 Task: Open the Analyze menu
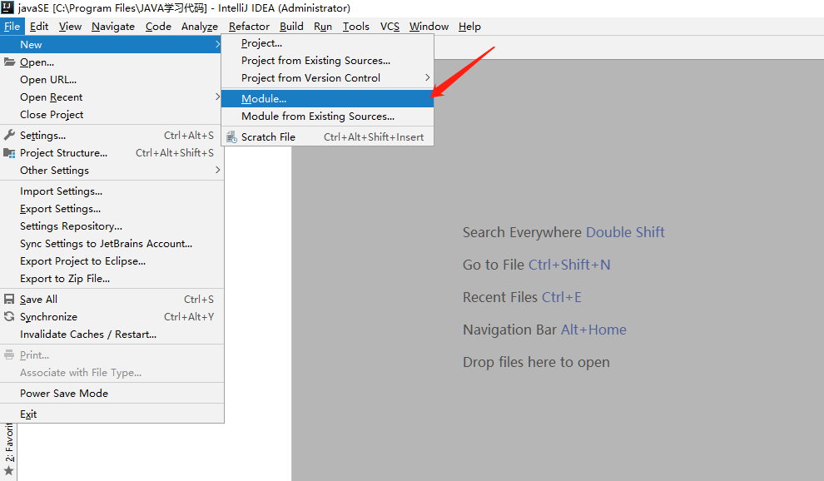point(200,27)
